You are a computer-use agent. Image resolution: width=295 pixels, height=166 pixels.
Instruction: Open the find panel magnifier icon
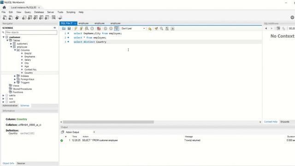tap(161, 29)
